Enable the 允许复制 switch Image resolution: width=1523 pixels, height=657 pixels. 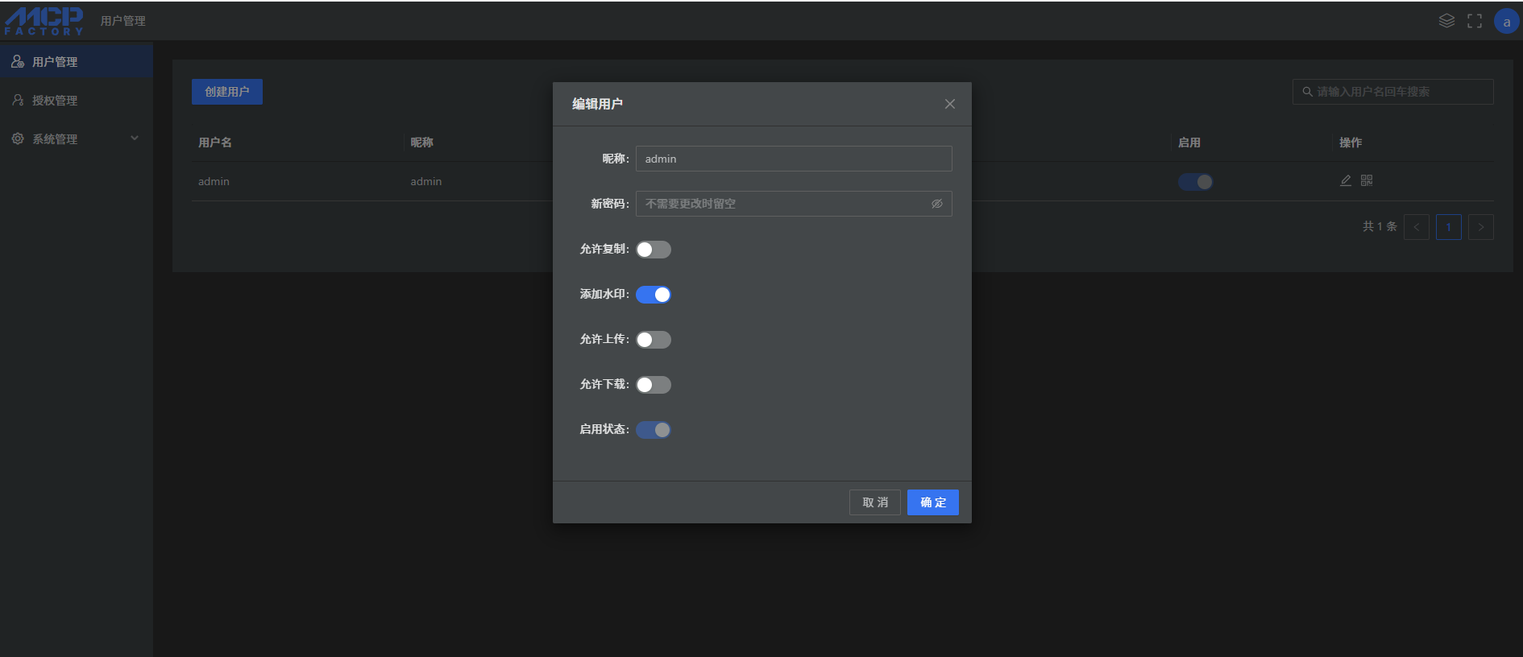(x=654, y=250)
